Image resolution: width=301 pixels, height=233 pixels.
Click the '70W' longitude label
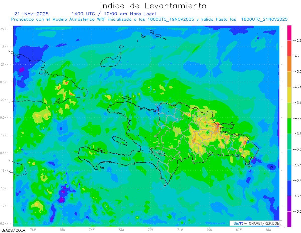pos(209,229)
